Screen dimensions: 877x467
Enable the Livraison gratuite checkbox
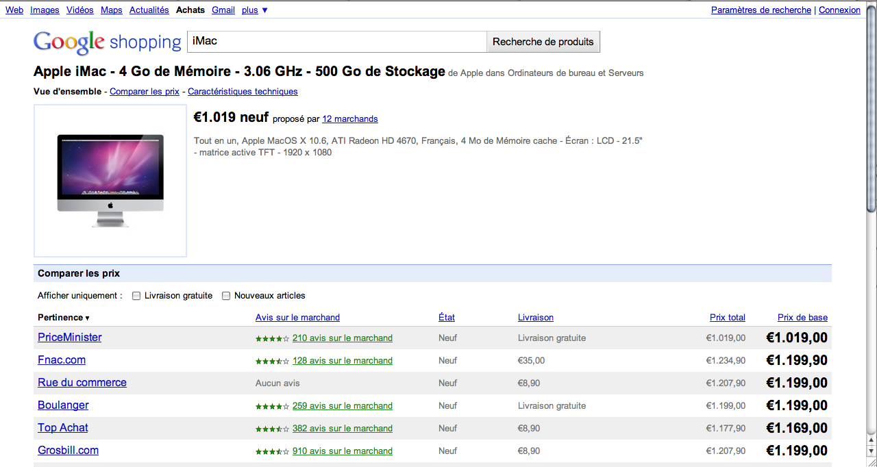136,296
